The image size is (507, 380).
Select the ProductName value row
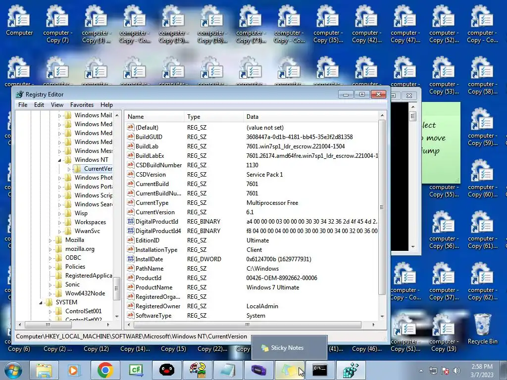[252, 287]
